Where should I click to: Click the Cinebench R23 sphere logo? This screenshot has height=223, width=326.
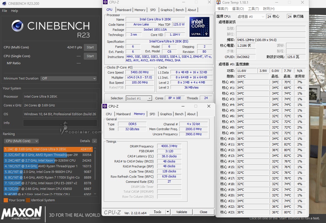[x=18, y=26]
